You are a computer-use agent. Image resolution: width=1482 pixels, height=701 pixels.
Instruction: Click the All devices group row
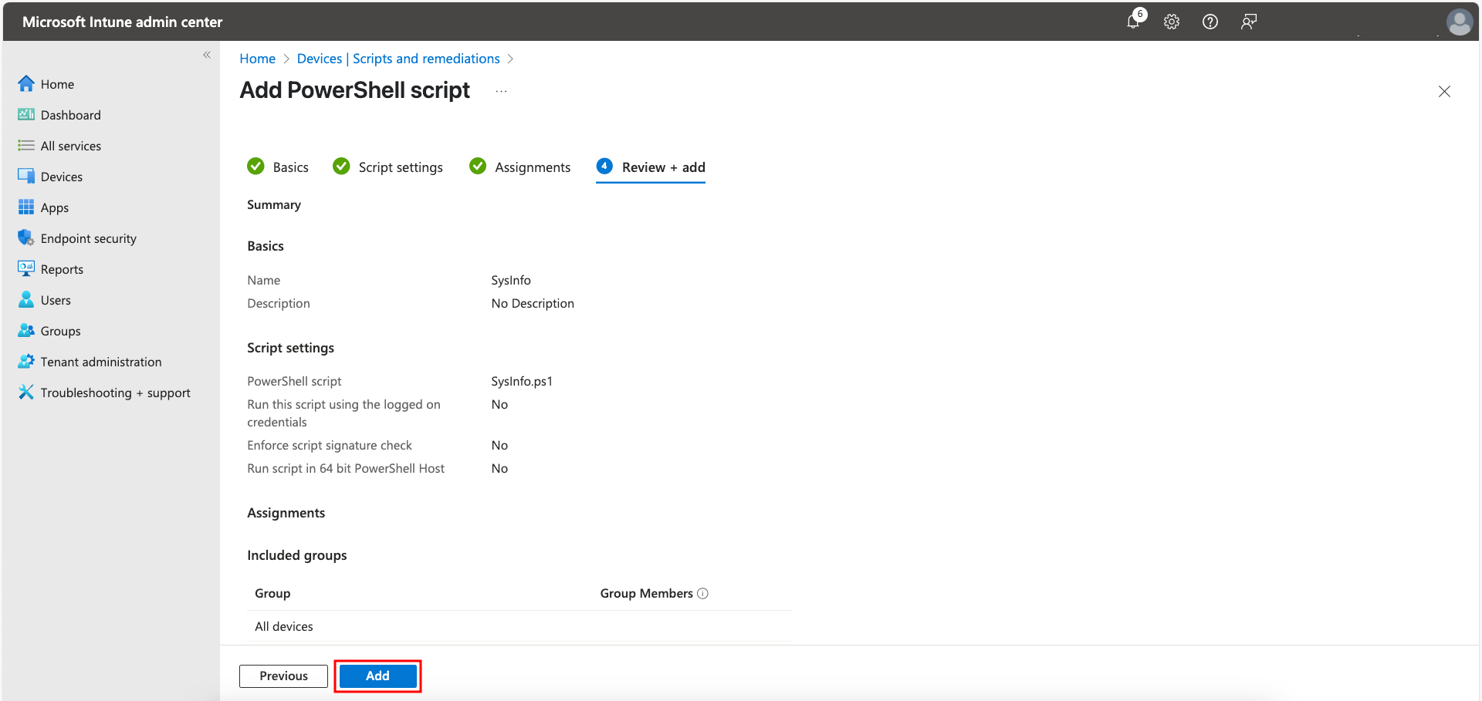tap(519, 626)
